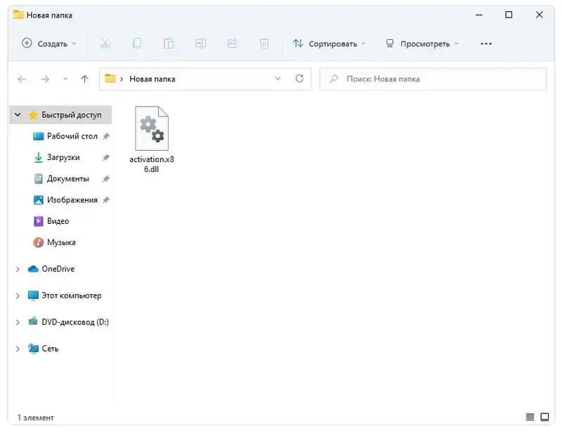Refresh the current folder view
562x433 pixels.
(x=299, y=79)
